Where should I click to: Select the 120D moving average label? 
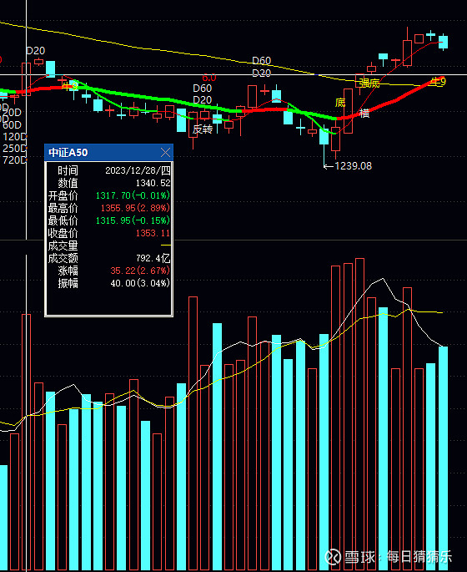pos(14,137)
